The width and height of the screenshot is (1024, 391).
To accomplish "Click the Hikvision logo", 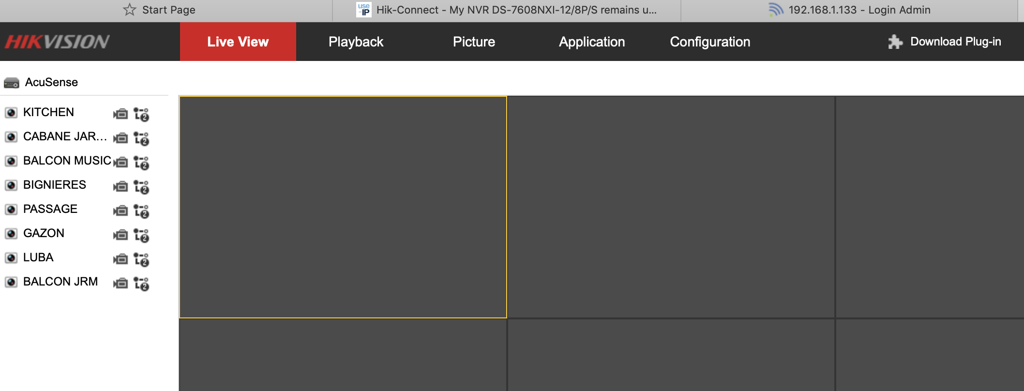I will (57, 42).
